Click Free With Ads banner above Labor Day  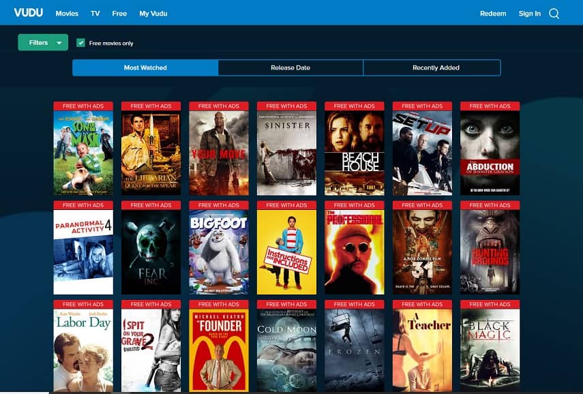point(83,304)
